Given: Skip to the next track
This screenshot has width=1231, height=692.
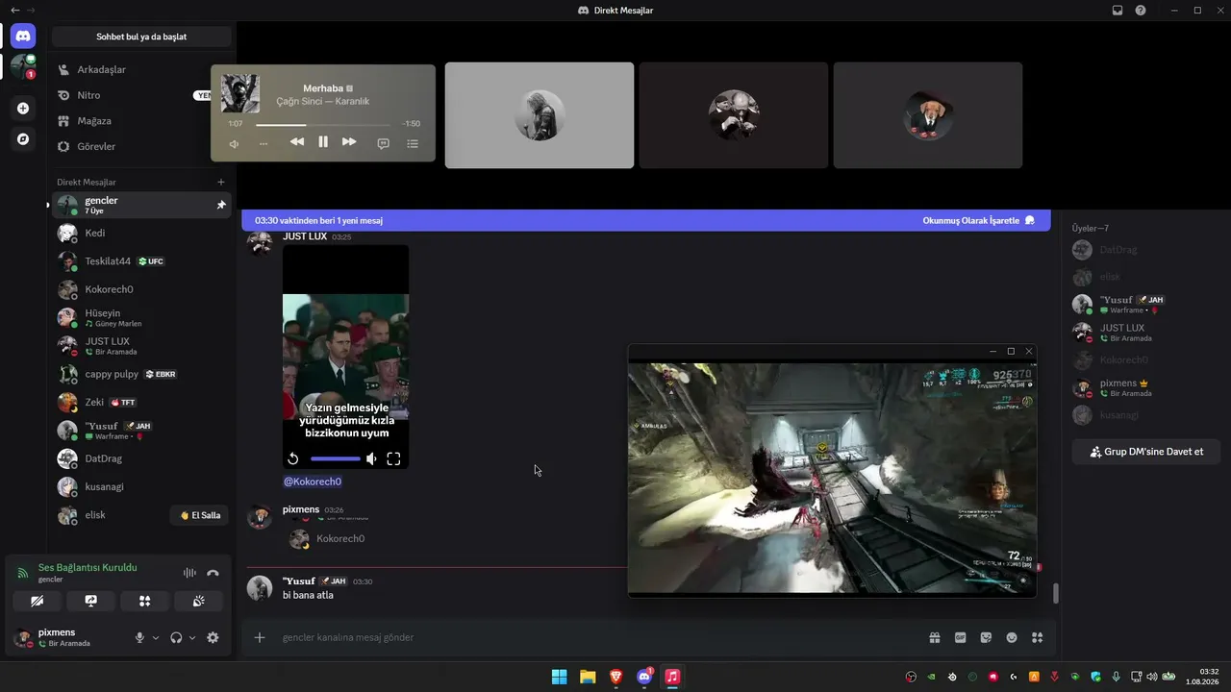Looking at the screenshot, I should (349, 141).
